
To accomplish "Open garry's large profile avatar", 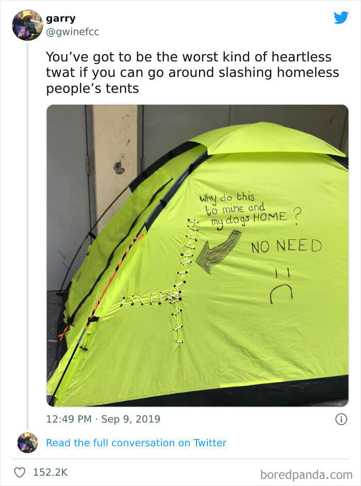I will click(x=27, y=25).
